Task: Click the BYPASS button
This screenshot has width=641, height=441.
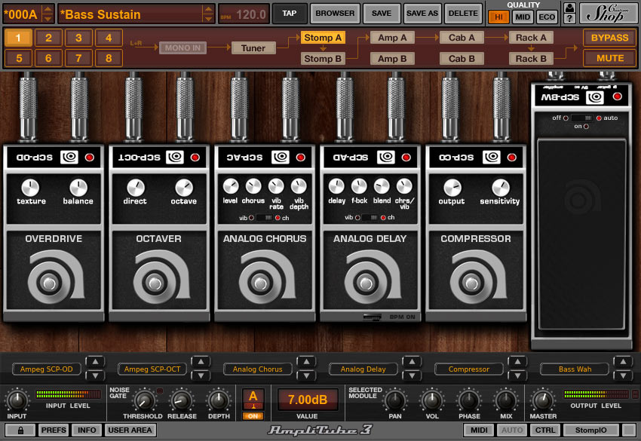Action: (609, 38)
